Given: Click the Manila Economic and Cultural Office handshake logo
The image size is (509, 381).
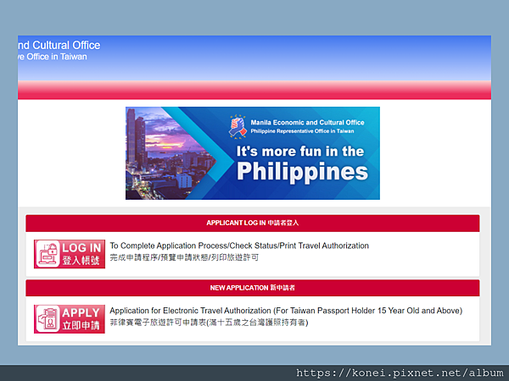Looking at the screenshot, I should [x=238, y=126].
